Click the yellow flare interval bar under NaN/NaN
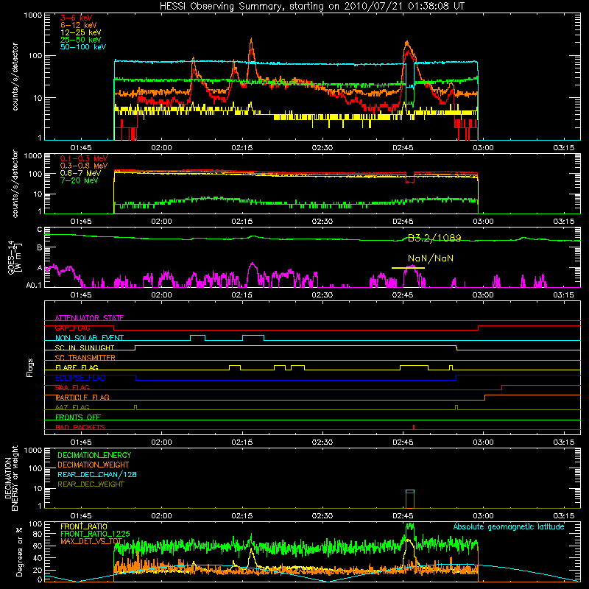Viewport: 589px width, 589px height. click(x=408, y=268)
